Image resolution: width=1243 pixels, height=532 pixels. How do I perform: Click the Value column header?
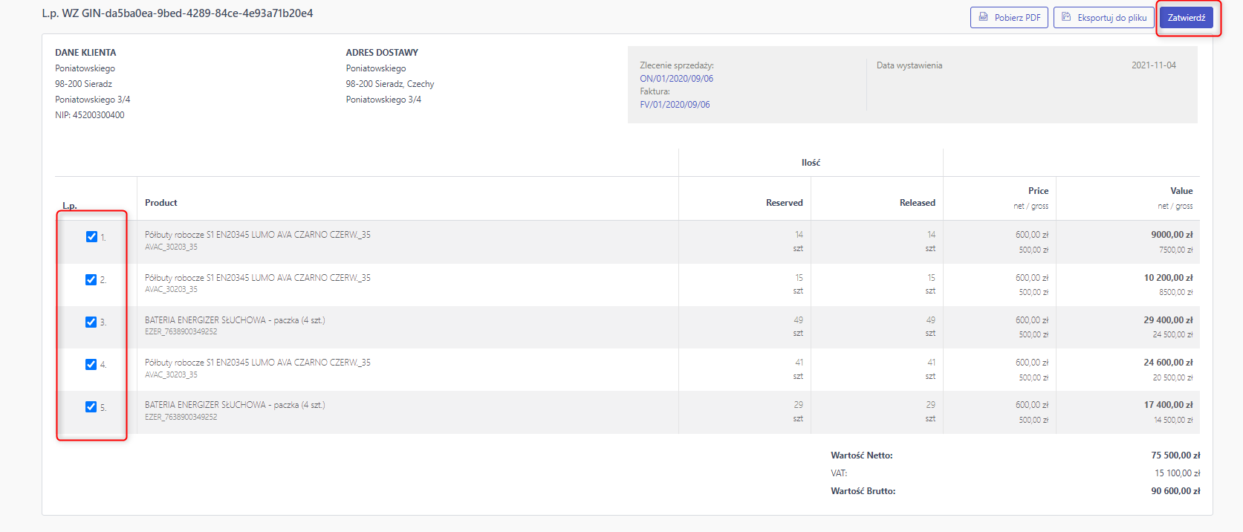(1181, 191)
